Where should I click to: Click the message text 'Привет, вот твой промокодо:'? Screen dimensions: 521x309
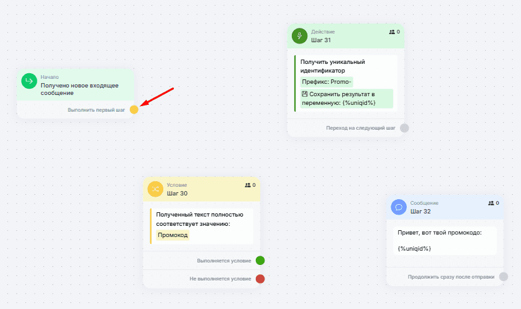[440, 233]
